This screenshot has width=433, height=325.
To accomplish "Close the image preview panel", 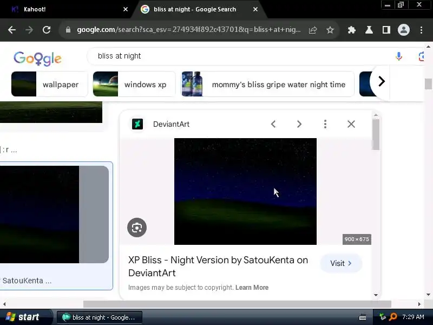I will (351, 124).
